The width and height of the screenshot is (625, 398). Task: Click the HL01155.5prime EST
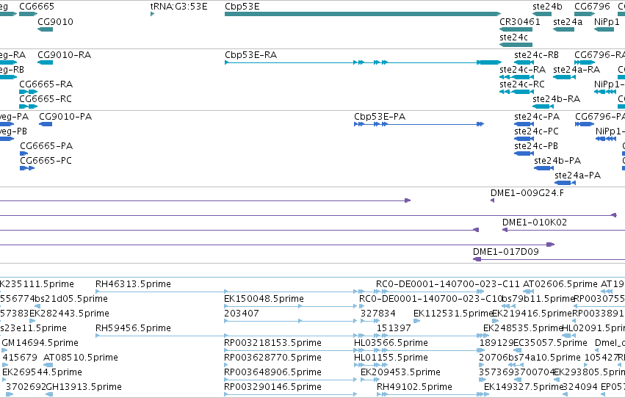click(371, 366)
